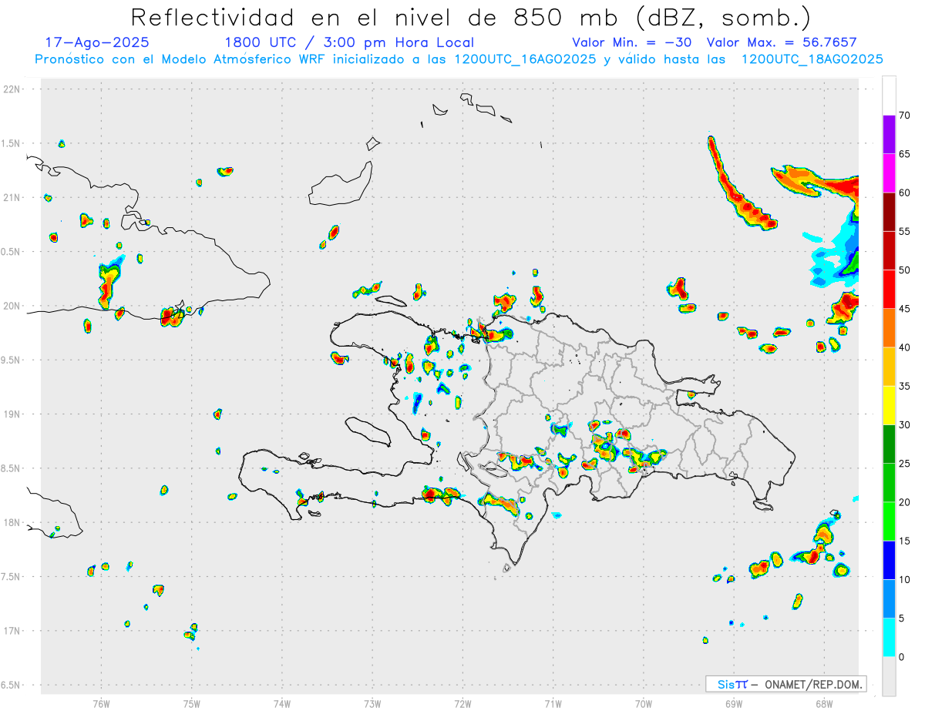Pick the cyan 0-5 dBZ color segment
The width and height of the screenshot is (925, 714).
click(x=889, y=638)
